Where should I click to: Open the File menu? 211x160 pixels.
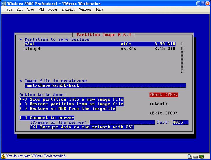(9, 10)
